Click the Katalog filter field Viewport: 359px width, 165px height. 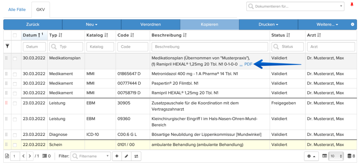coord(100,47)
